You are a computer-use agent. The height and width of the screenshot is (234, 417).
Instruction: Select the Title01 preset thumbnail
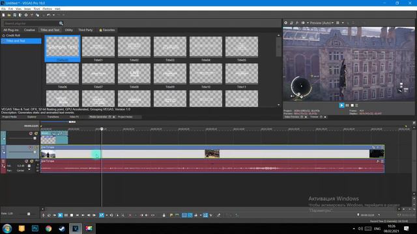(98, 47)
